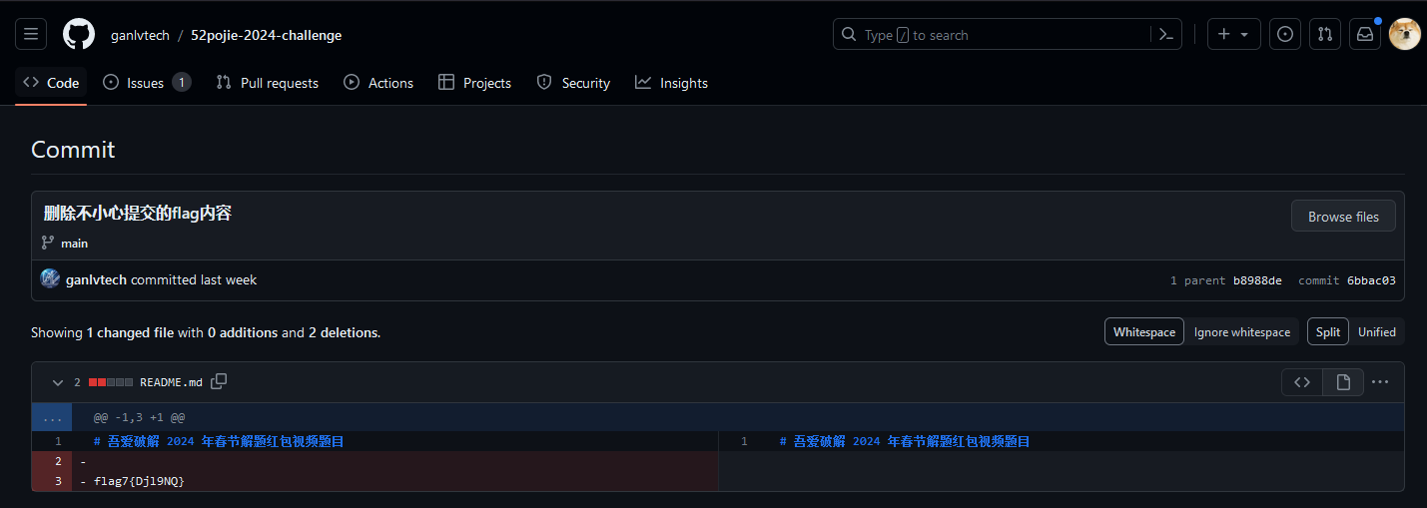This screenshot has height=508, width=1427.
Task: Open the ganlvtech committer avatar
Action: point(50,278)
